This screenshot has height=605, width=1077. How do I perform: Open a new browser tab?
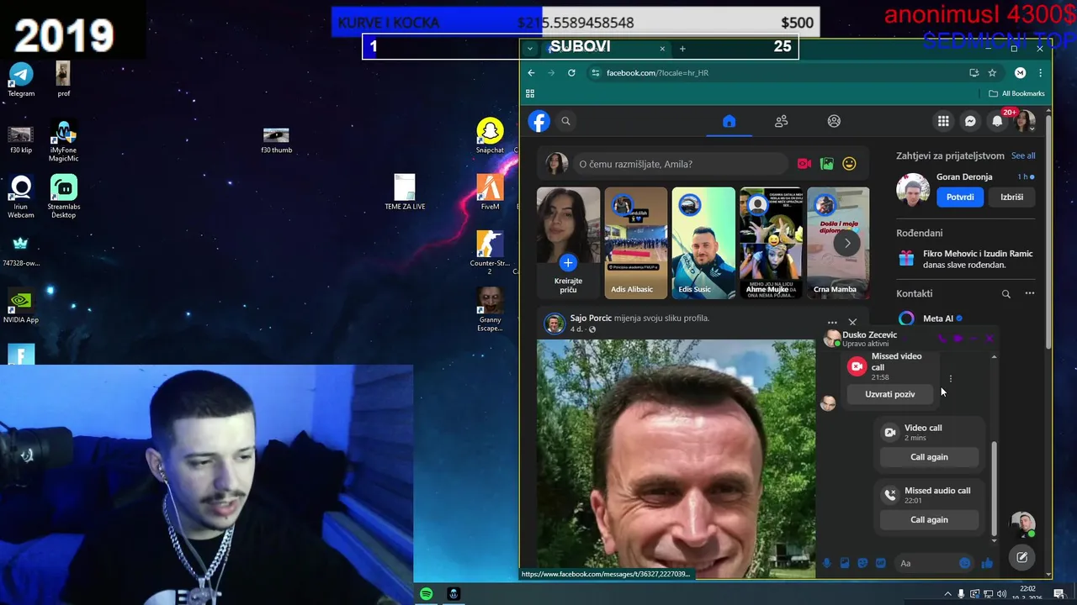682,49
